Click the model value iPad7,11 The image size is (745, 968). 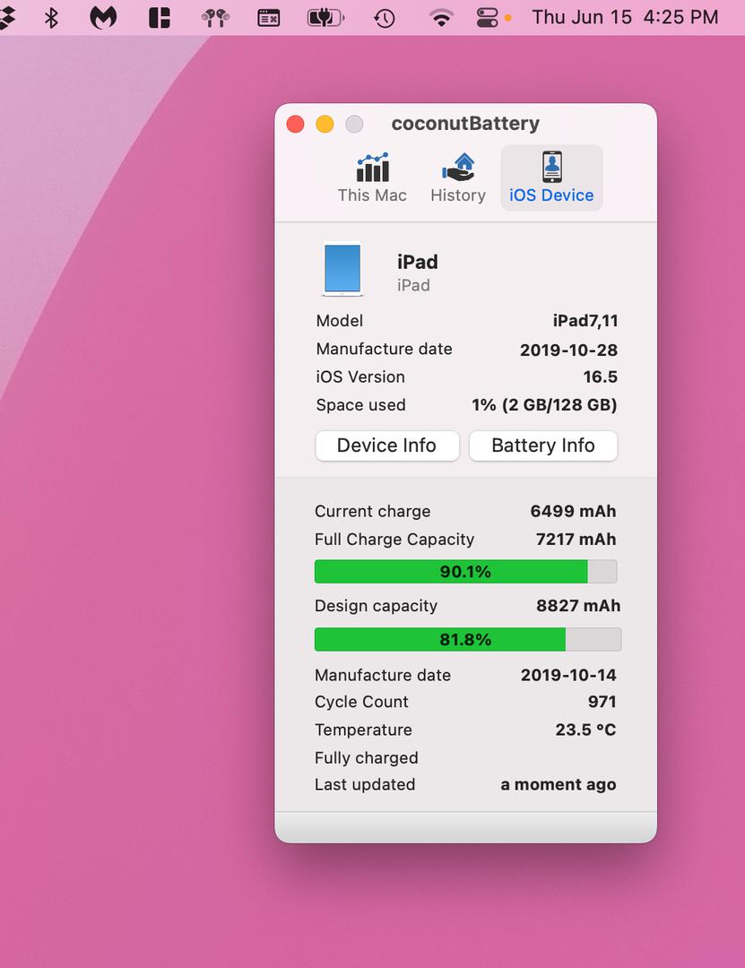[585, 321]
